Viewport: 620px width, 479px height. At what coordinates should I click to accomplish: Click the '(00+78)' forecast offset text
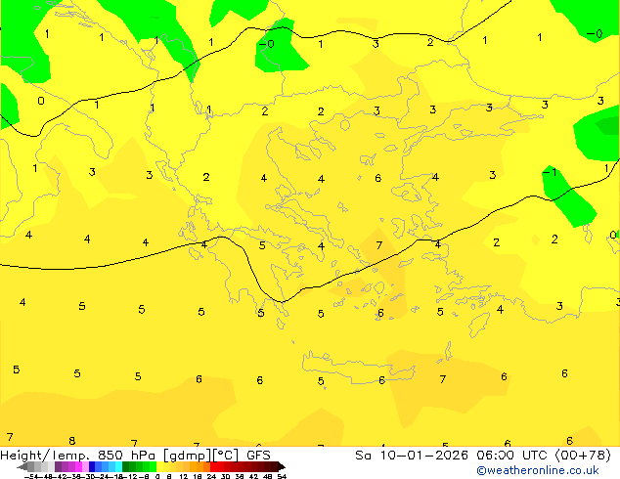tap(583, 456)
